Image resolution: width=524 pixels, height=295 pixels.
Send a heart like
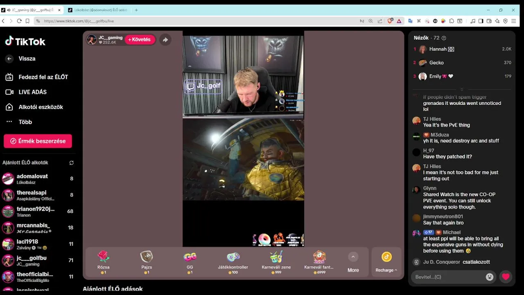point(506,277)
